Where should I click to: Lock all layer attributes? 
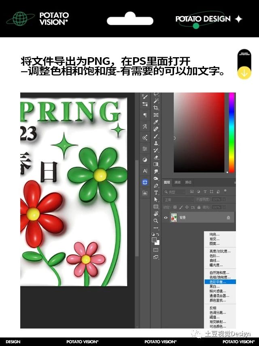coord(199,207)
